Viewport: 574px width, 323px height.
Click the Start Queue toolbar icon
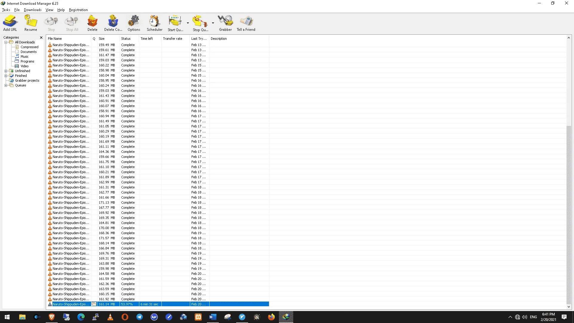pos(175,23)
